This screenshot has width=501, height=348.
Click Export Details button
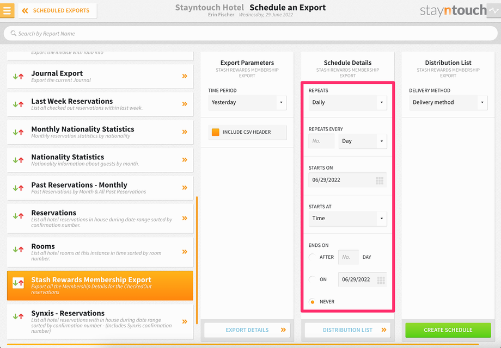coord(247,330)
